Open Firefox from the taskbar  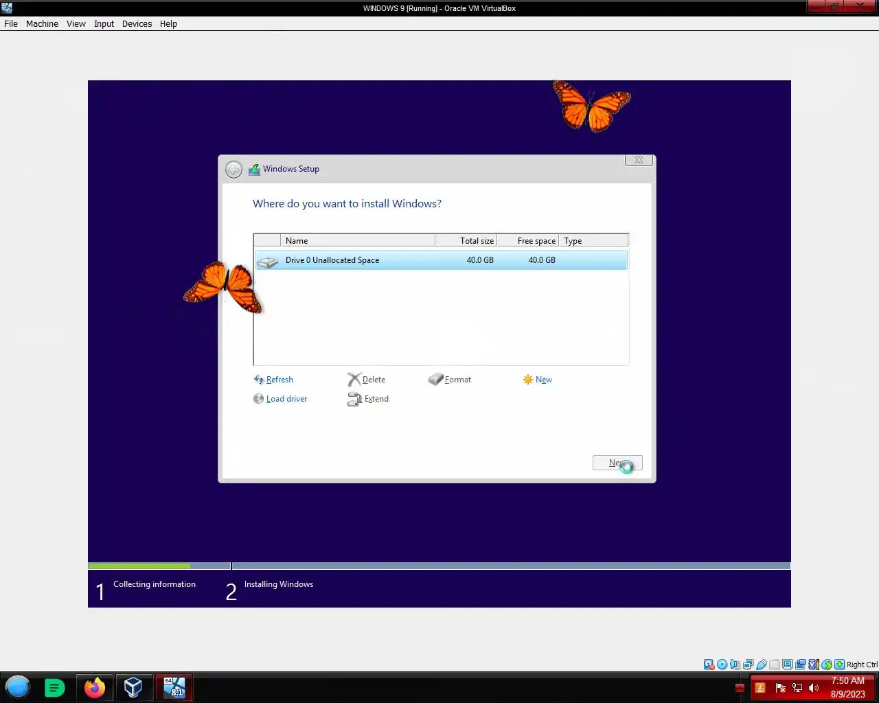95,687
